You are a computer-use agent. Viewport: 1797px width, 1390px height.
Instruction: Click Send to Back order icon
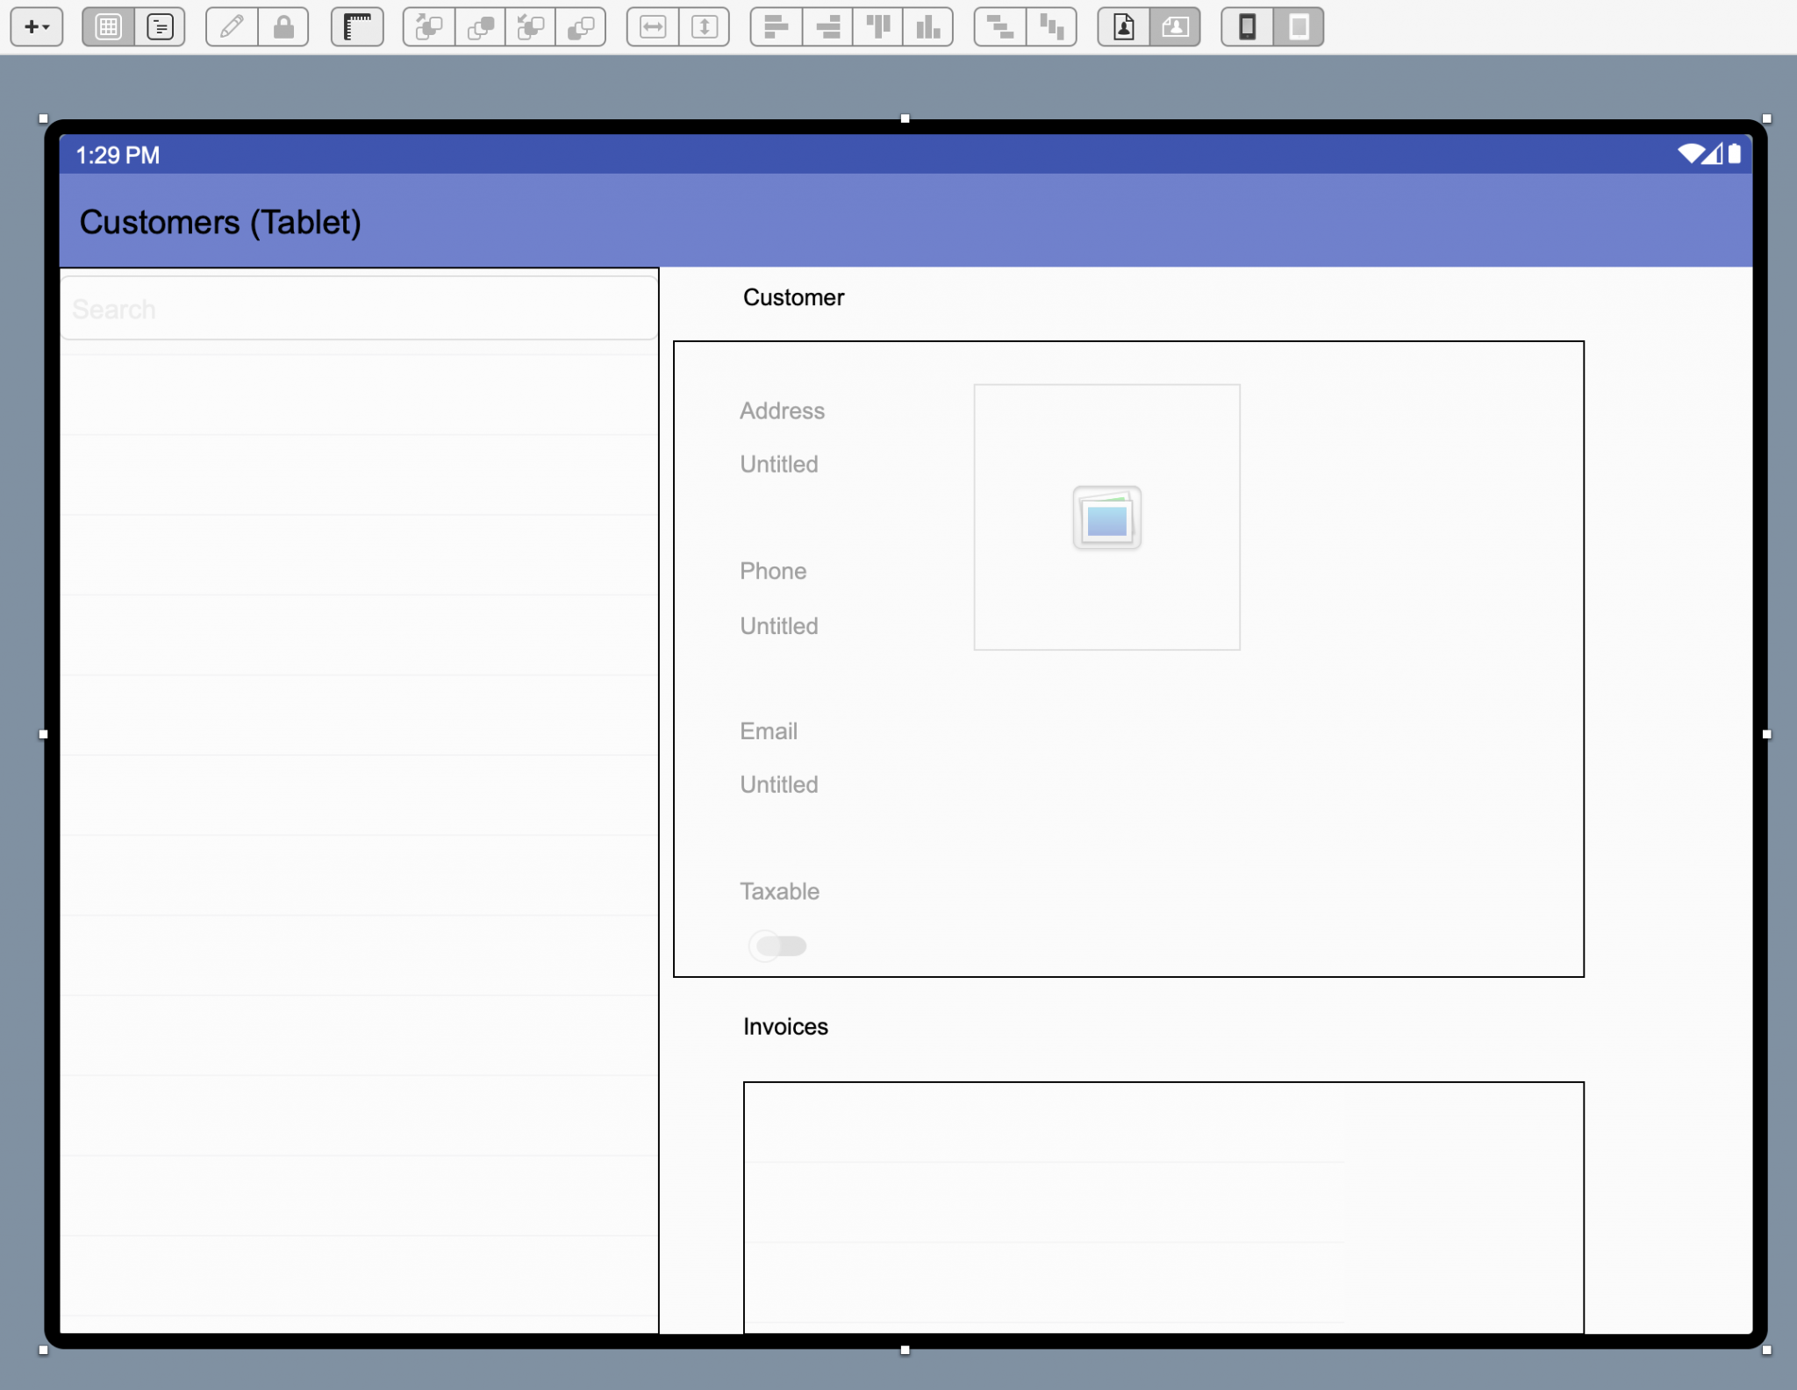pos(531,27)
